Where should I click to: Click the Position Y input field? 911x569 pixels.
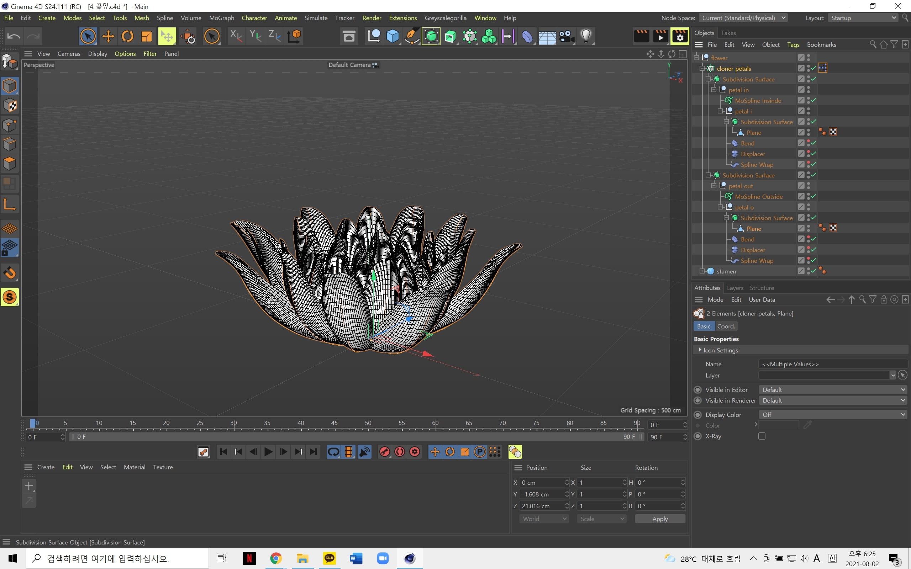544,494
